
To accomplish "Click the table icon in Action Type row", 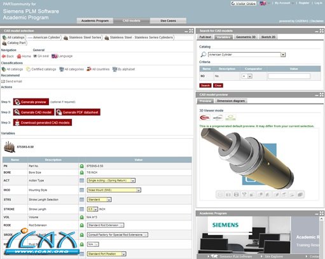I will point(81,181).
